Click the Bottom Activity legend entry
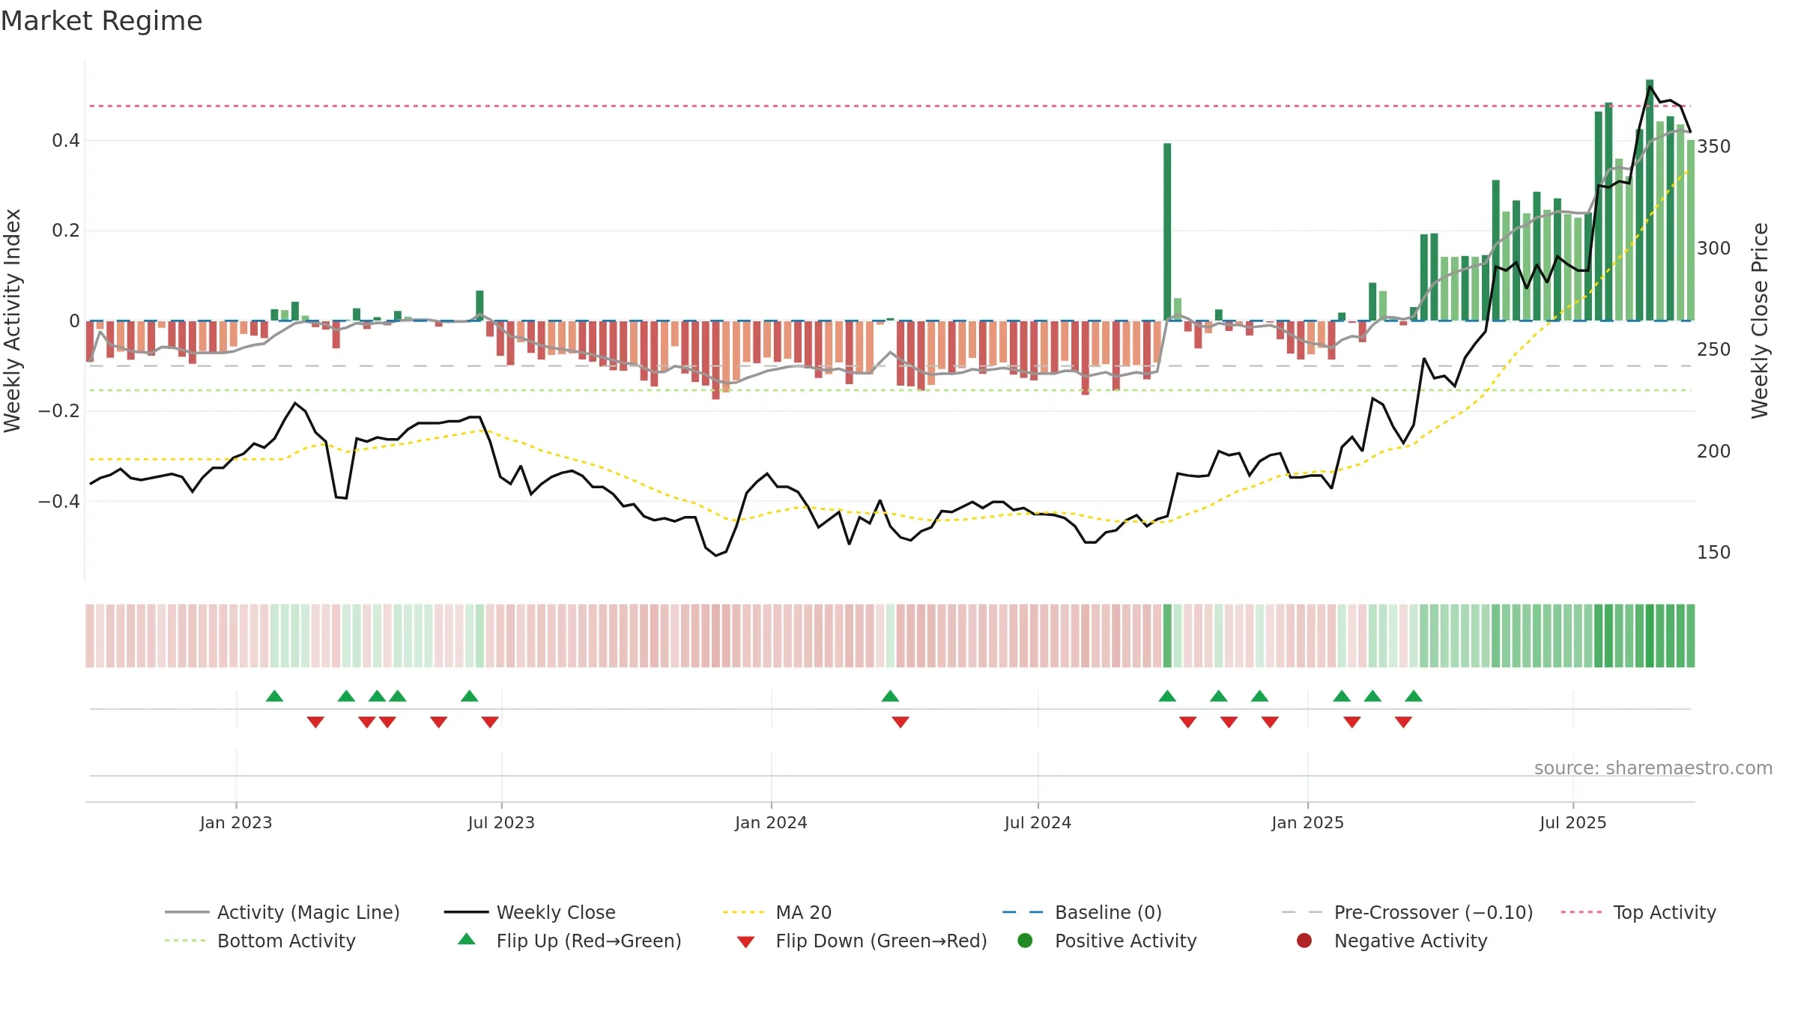This screenshot has height=1011, width=1798. point(260,941)
